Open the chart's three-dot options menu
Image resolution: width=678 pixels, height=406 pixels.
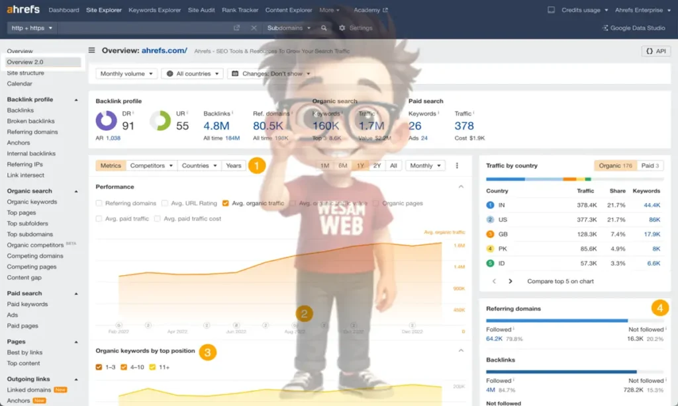[x=457, y=166]
